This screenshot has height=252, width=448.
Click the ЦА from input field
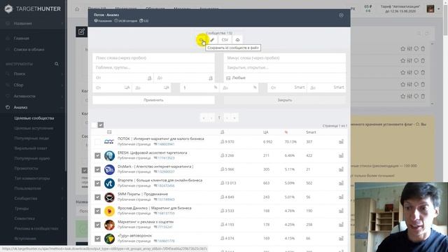(112, 87)
